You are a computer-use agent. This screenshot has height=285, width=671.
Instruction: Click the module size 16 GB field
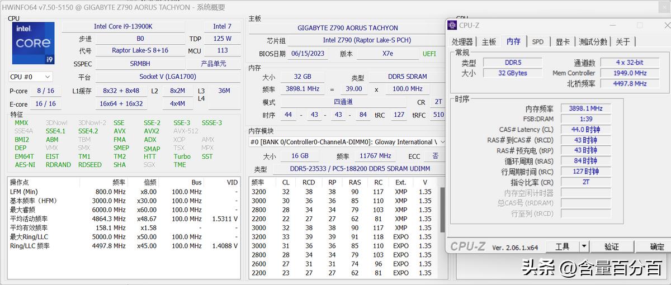coord(301,156)
